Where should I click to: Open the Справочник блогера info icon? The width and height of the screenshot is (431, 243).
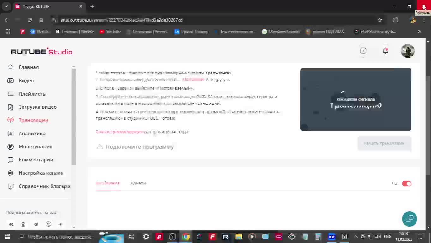tap(10, 186)
